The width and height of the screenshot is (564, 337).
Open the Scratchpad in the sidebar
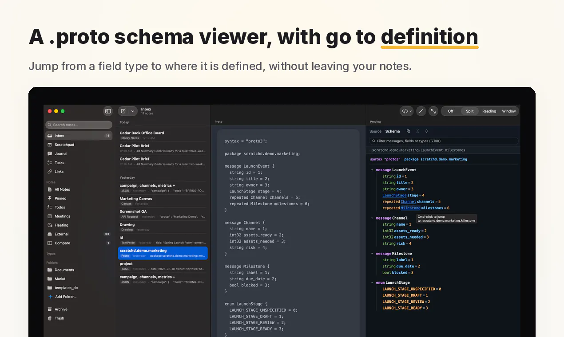[x=79, y=145]
